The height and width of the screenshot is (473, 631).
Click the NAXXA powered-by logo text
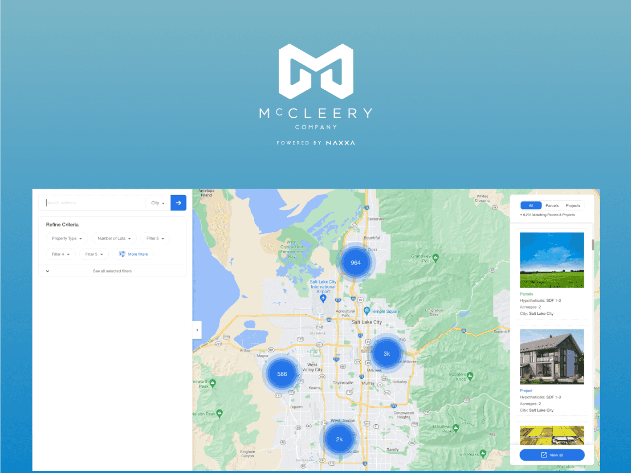pyautogui.click(x=340, y=143)
